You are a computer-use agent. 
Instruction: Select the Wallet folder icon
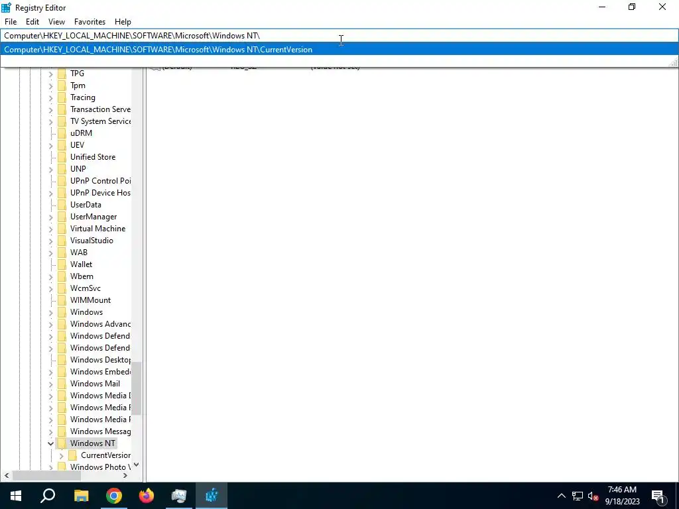point(62,264)
